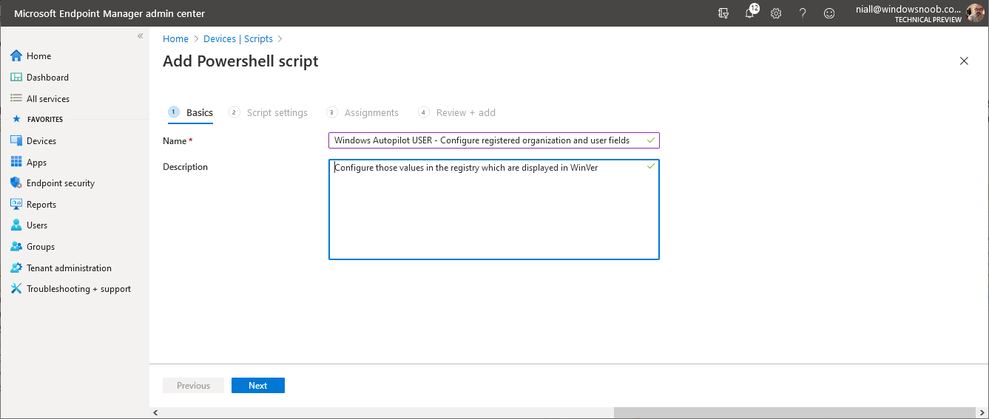Click the help question mark icon
This screenshot has width=989, height=419.
click(x=803, y=13)
